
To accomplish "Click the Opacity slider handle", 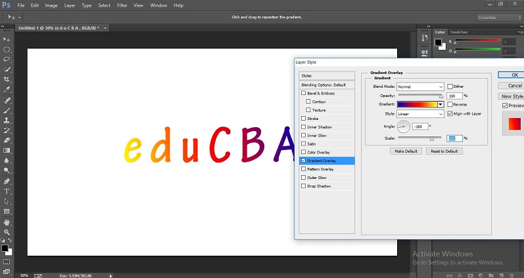I will 441,96.
